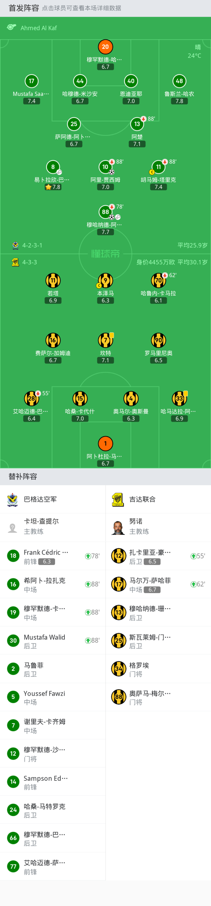Open 坎特's number 7 striped jersey on the pitch
211x906 pixels.
(x=105, y=340)
